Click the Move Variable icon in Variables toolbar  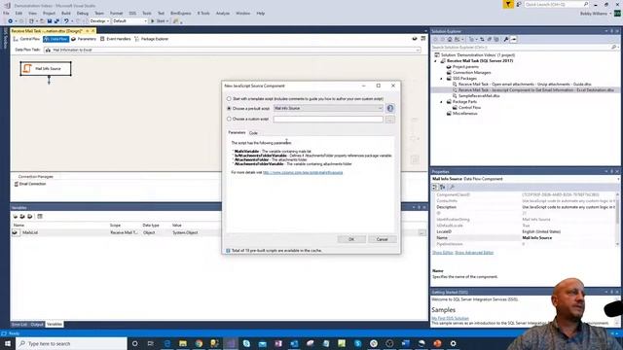point(22,217)
